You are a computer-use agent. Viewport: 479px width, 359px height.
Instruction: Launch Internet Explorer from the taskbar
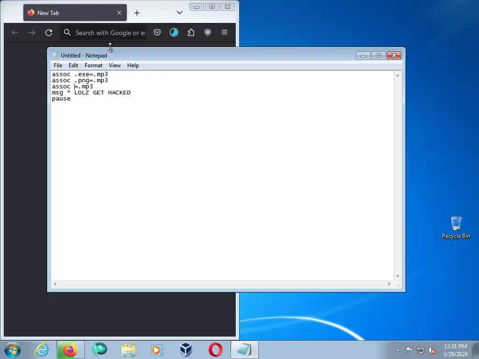[x=42, y=350]
